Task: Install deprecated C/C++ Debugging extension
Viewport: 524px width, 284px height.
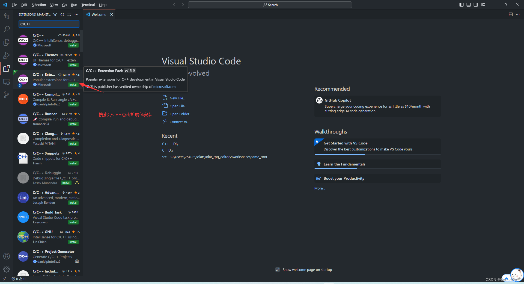Action: click(x=66, y=183)
